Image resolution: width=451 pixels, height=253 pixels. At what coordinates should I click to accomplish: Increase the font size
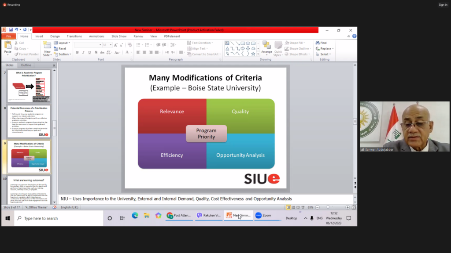tap(116, 45)
